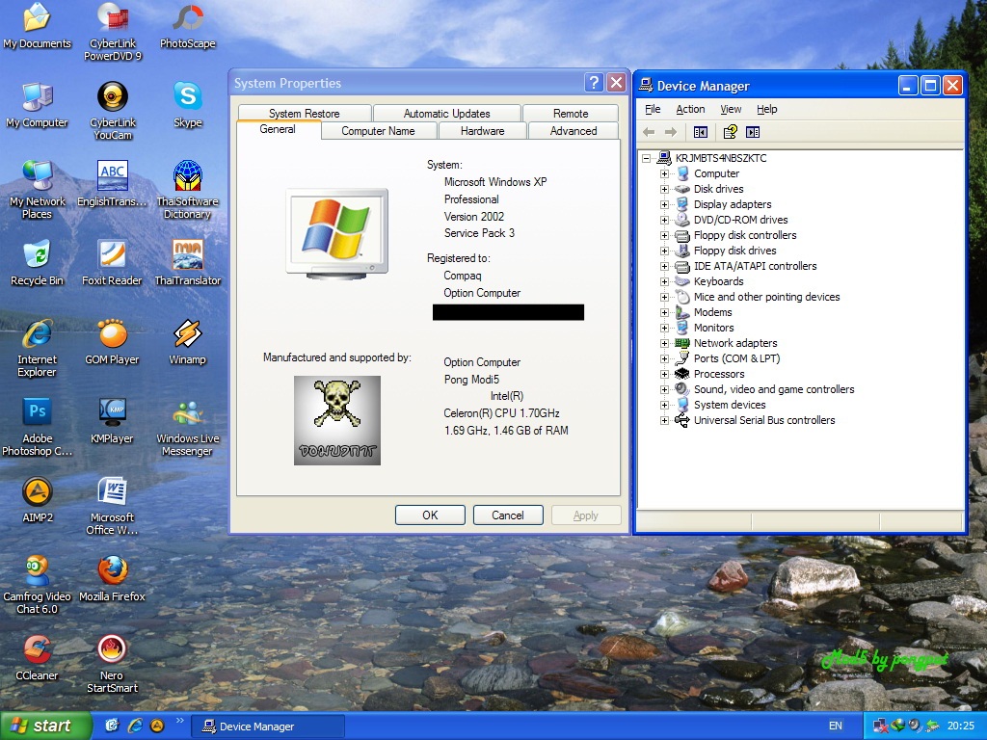The width and height of the screenshot is (987, 740).
Task: Launch Internet Explorer from quick launch
Action: pos(135,726)
